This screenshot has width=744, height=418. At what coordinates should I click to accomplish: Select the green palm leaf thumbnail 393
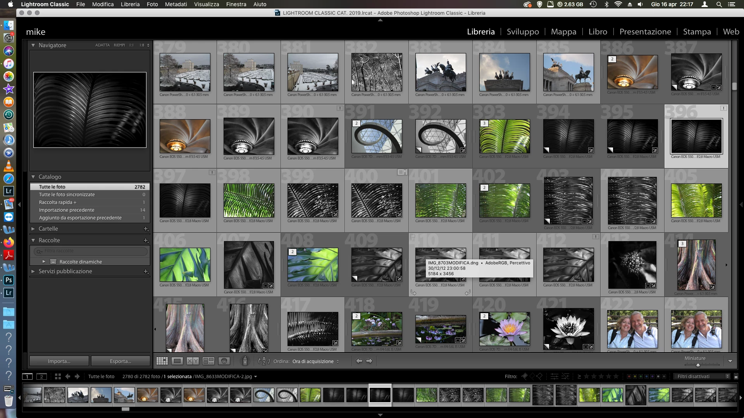click(505, 136)
